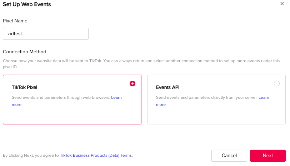
Task: Choose TikTok Pixel by clicking its card's empty area
Action: (x=72, y=115)
